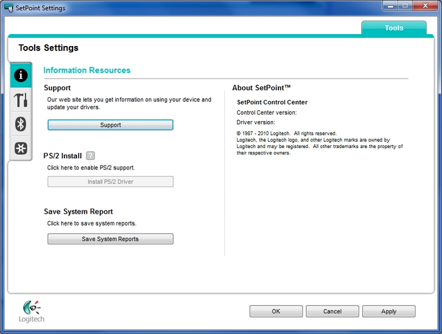Minimize the SetPoint Settings window
The width and height of the screenshot is (442, 334).
[x=391, y=6]
